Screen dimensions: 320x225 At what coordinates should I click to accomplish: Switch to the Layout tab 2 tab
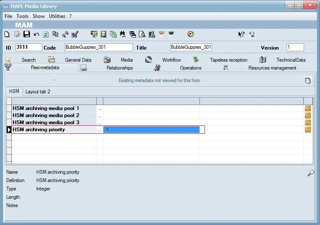pyautogui.click(x=38, y=91)
